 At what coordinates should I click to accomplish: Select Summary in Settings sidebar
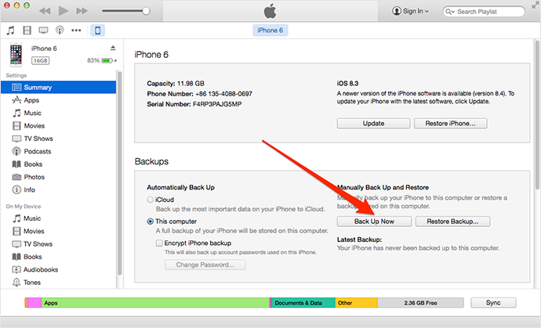tap(58, 87)
